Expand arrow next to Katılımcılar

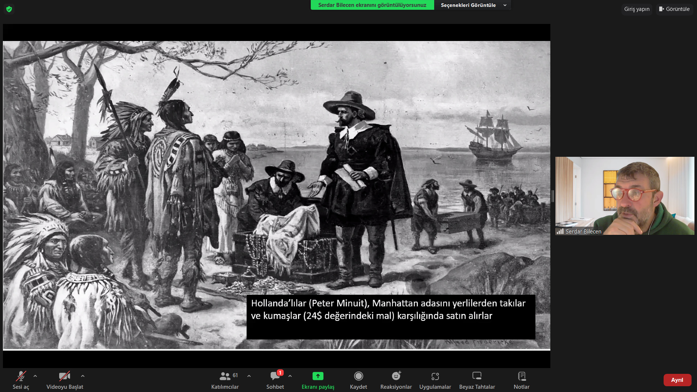(x=249, y=376)
